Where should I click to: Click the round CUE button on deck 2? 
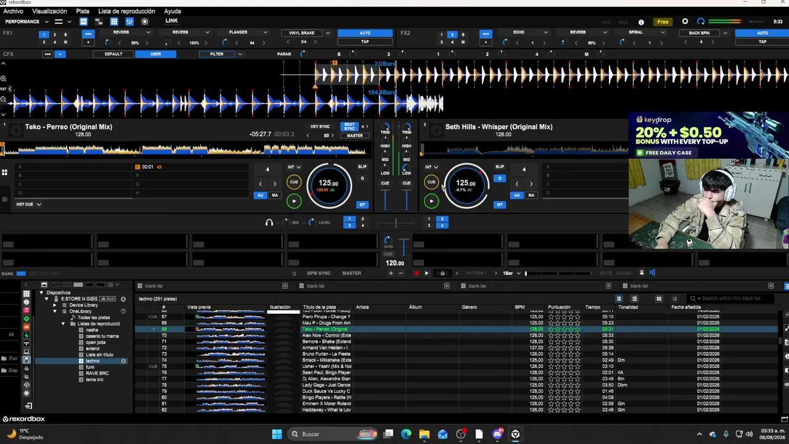(x=431, y=182)
